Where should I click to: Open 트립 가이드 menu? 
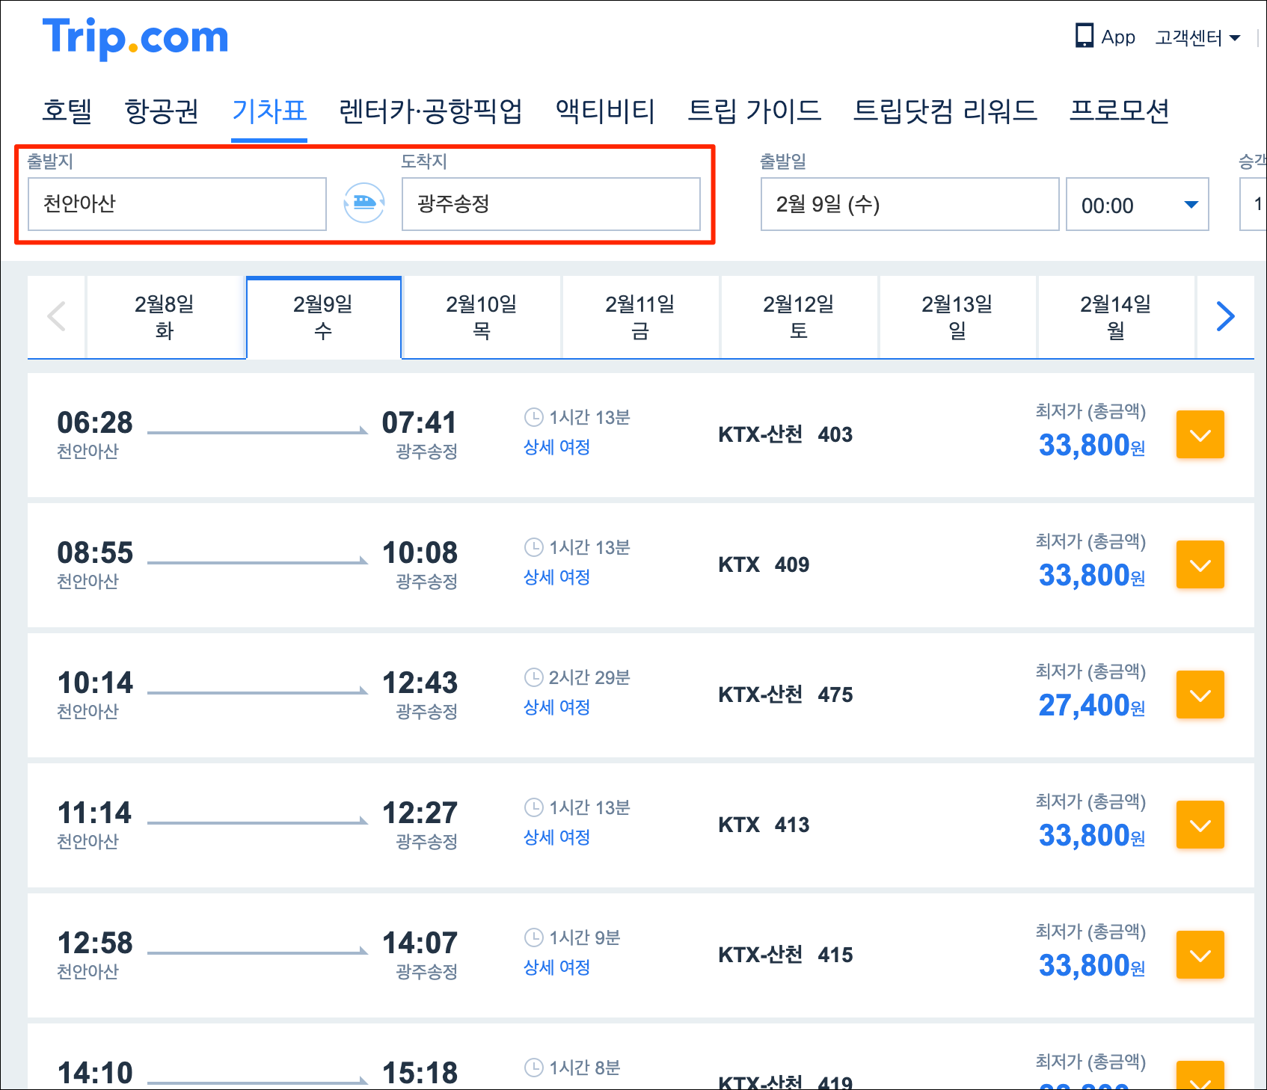pos(754,111)
